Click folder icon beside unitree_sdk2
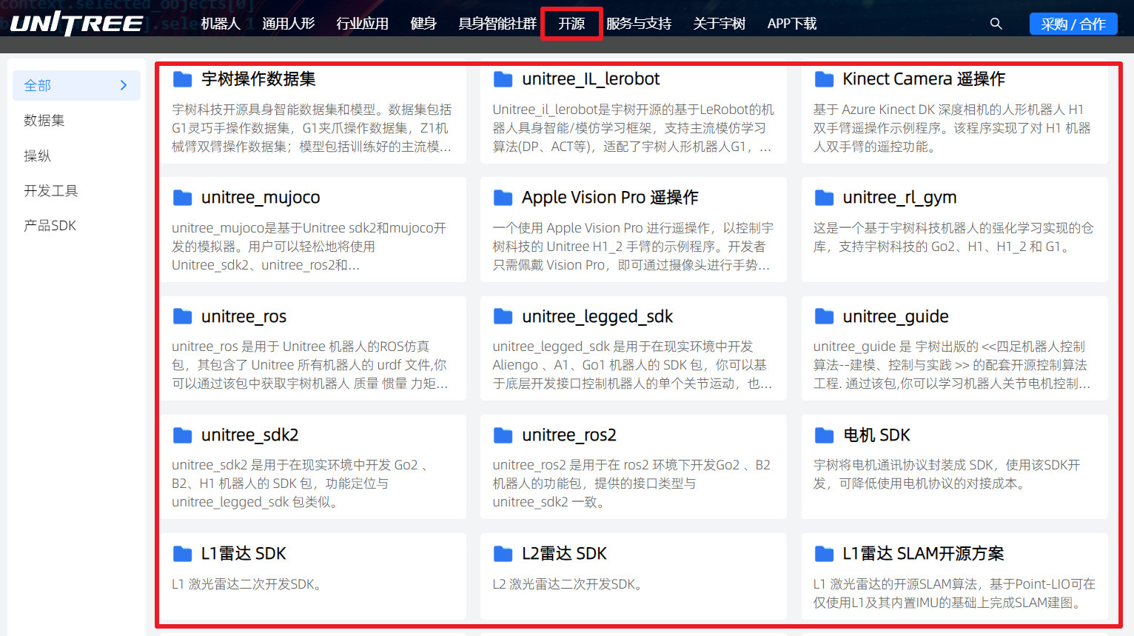 (x=182, y=435)
